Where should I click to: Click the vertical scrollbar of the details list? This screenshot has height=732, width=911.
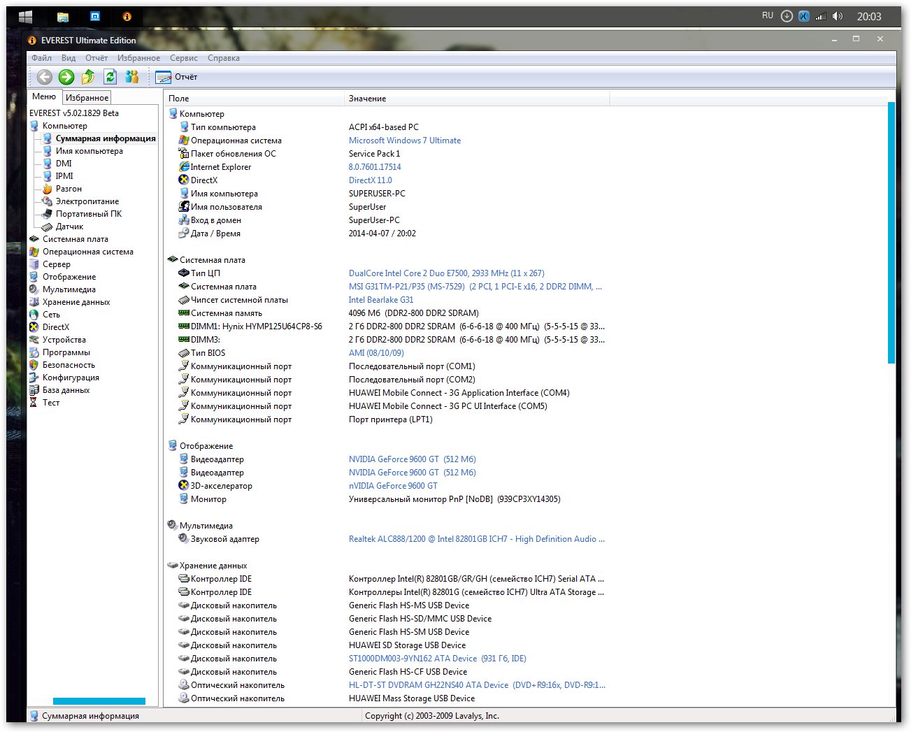click(891, 232)
